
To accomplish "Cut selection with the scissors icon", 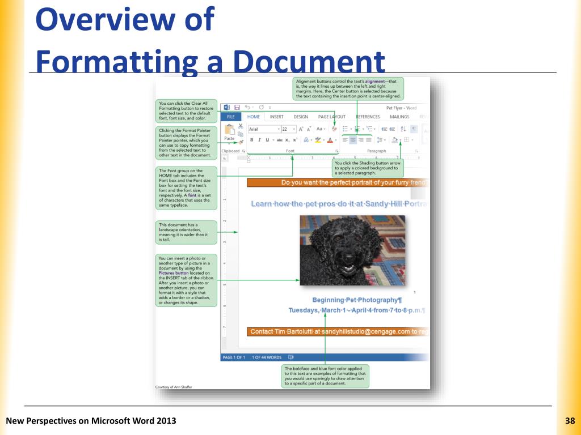I will (x=241, y=126).
